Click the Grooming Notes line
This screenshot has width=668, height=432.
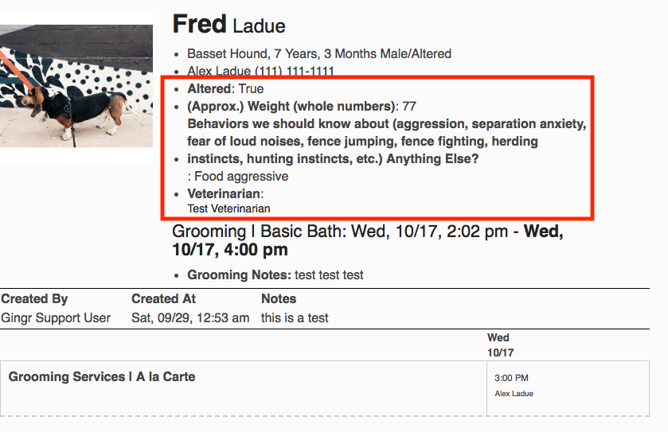point(275,275)
